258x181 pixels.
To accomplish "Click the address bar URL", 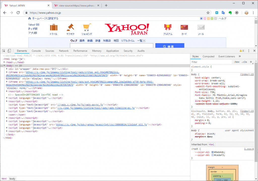I will click(45, 13).
